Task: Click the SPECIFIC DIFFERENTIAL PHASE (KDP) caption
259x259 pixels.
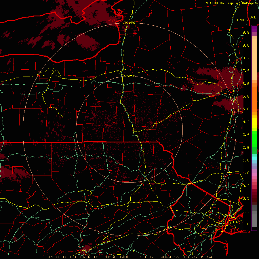Action: tap(89, 257)
